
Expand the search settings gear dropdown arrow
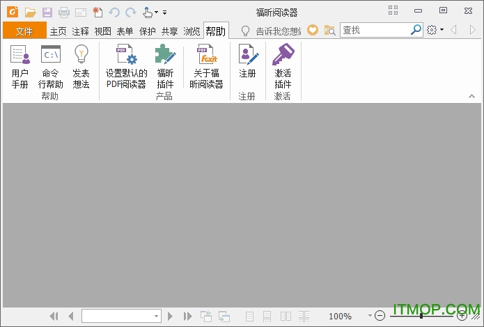pos(442,30)
